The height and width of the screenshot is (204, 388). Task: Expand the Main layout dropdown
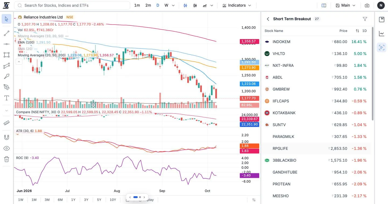[x=345, y=5]
